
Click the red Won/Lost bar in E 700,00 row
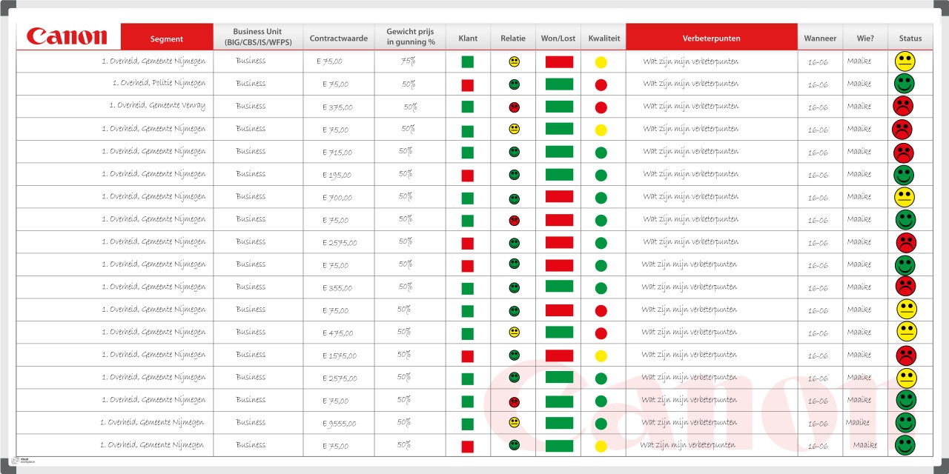click(x=560, y=196)
